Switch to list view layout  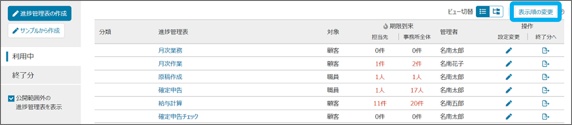(483, 12)
